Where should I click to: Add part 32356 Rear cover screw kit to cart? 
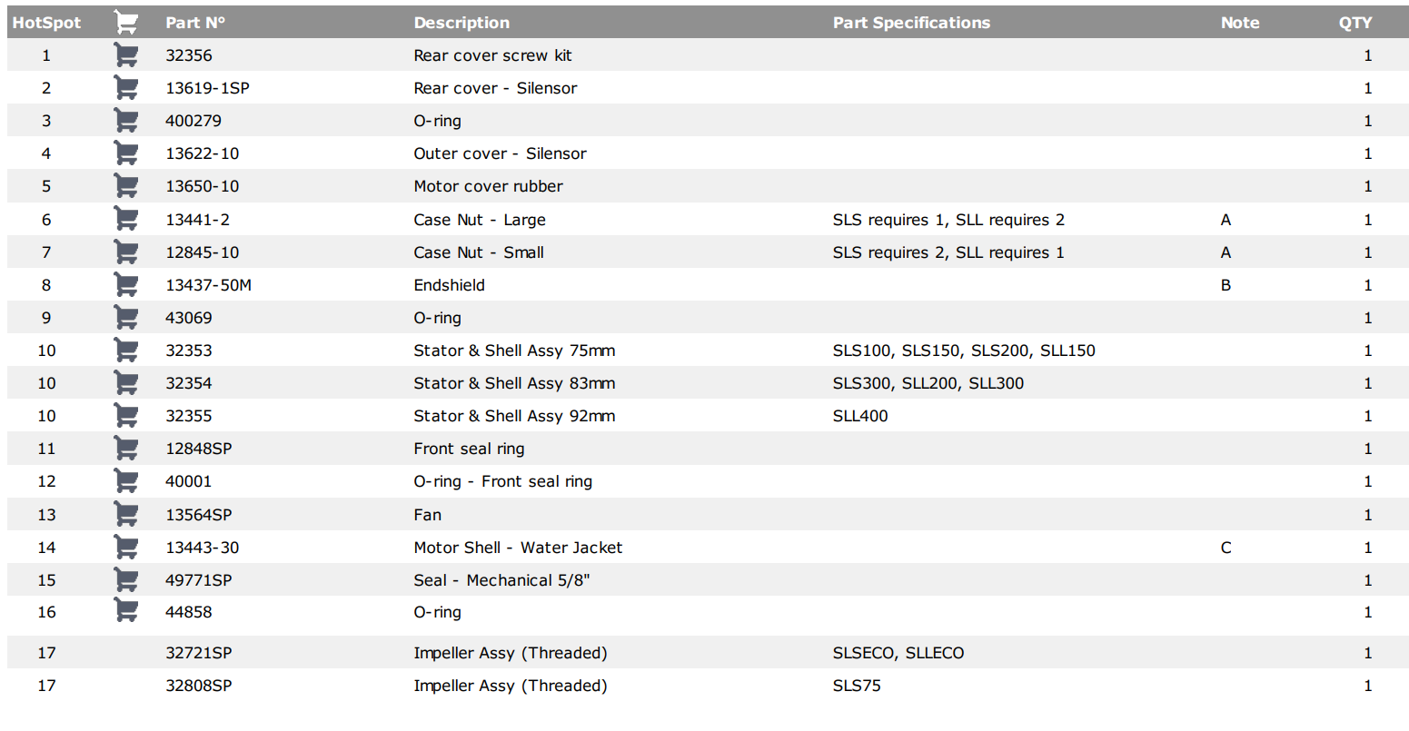point(126,55)
